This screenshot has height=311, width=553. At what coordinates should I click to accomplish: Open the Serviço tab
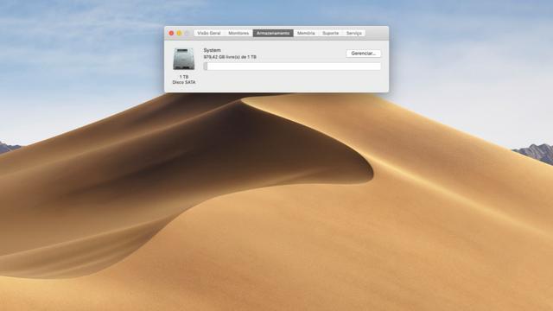353,33
